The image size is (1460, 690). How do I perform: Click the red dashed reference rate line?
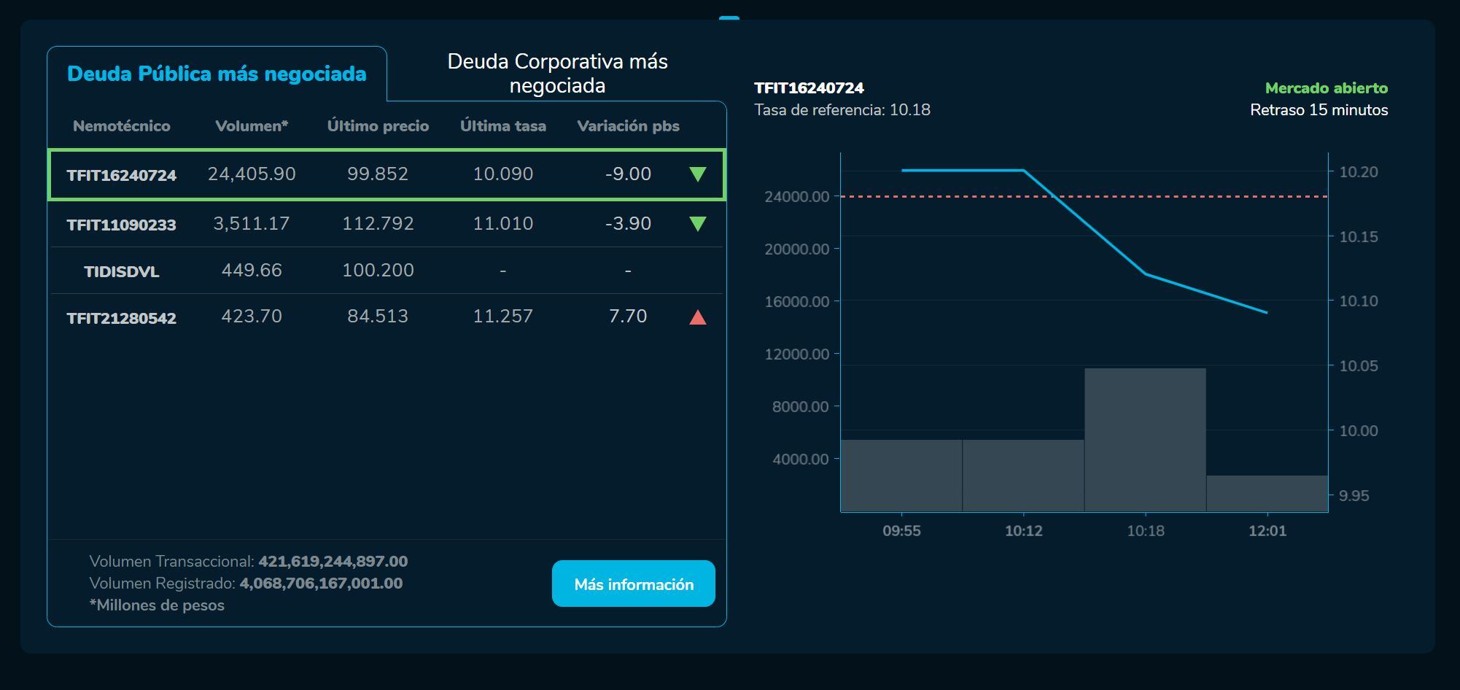pyautogui.click(x=948, y=196)
